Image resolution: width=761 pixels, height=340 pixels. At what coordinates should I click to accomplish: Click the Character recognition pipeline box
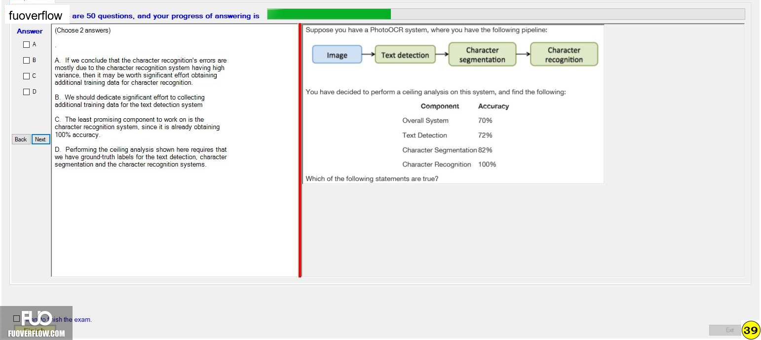[x=564, y=54]
